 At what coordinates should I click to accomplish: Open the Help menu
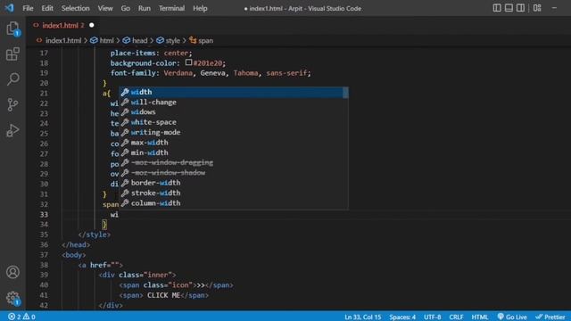coord(200,8)
